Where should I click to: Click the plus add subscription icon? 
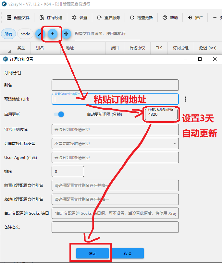(x=53, y=34)
